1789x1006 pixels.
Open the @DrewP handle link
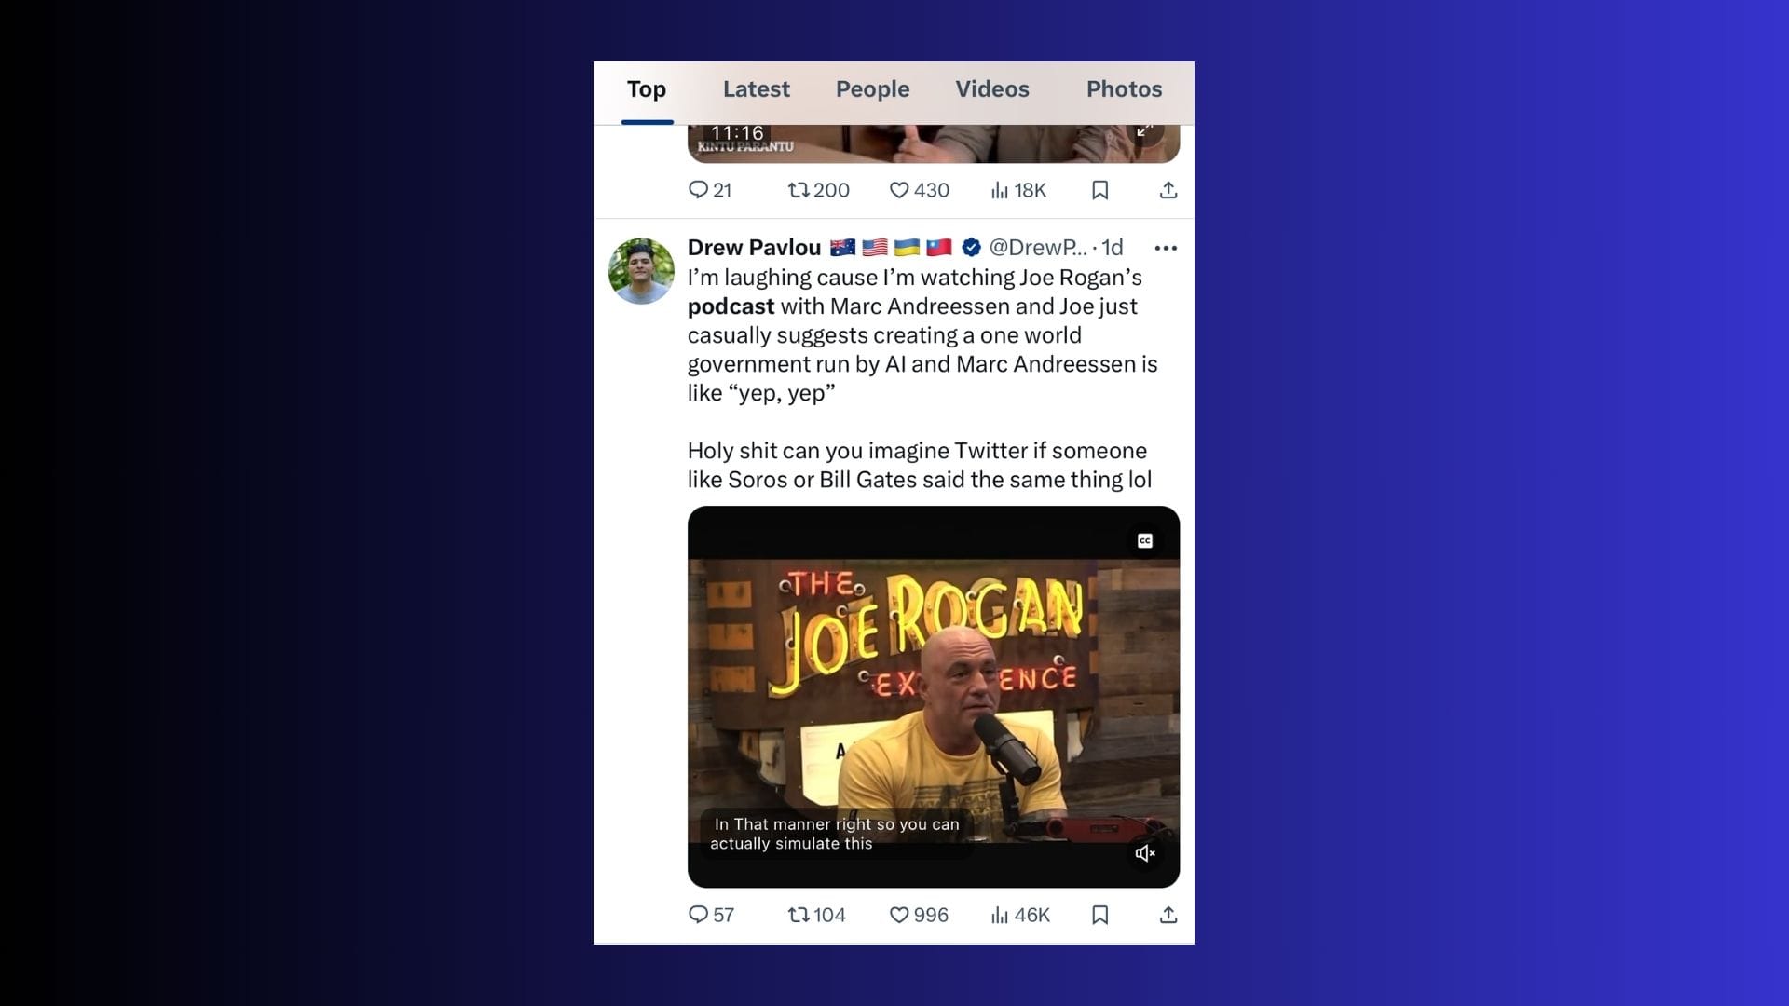pos(1037,248)
